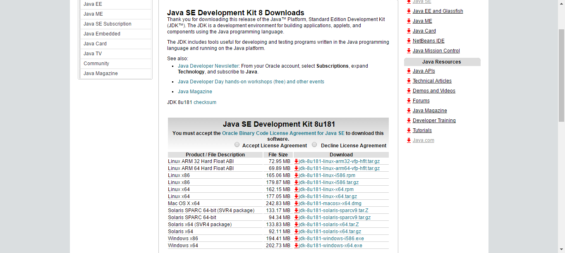Click the vertical page scrollbar
This screenshot has width=565, height=253.
(x=561, y=74)
